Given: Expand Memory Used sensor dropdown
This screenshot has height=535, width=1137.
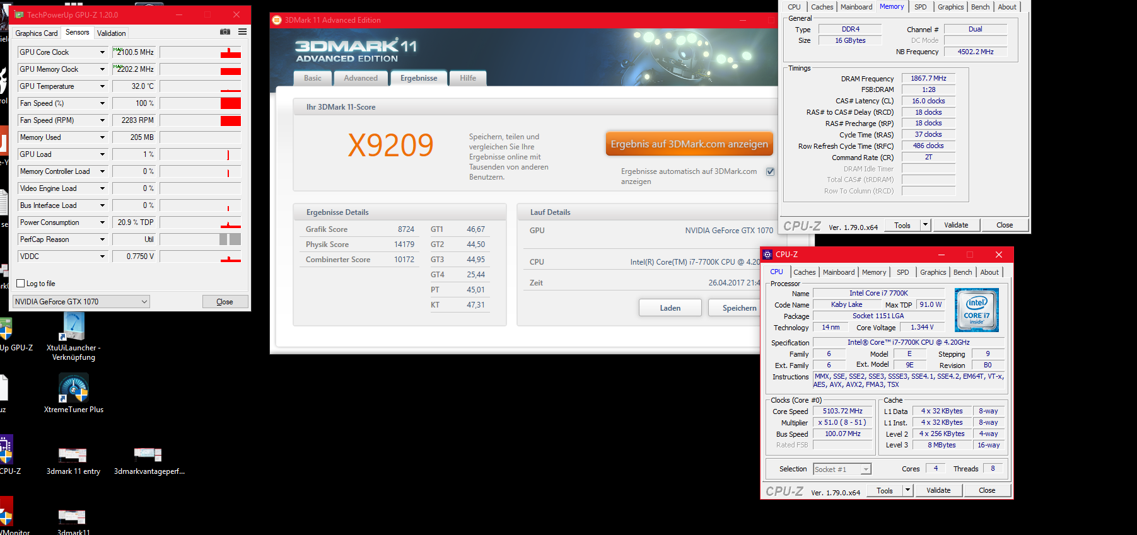Looking at the screenshot, I should (x=102, y=137).
